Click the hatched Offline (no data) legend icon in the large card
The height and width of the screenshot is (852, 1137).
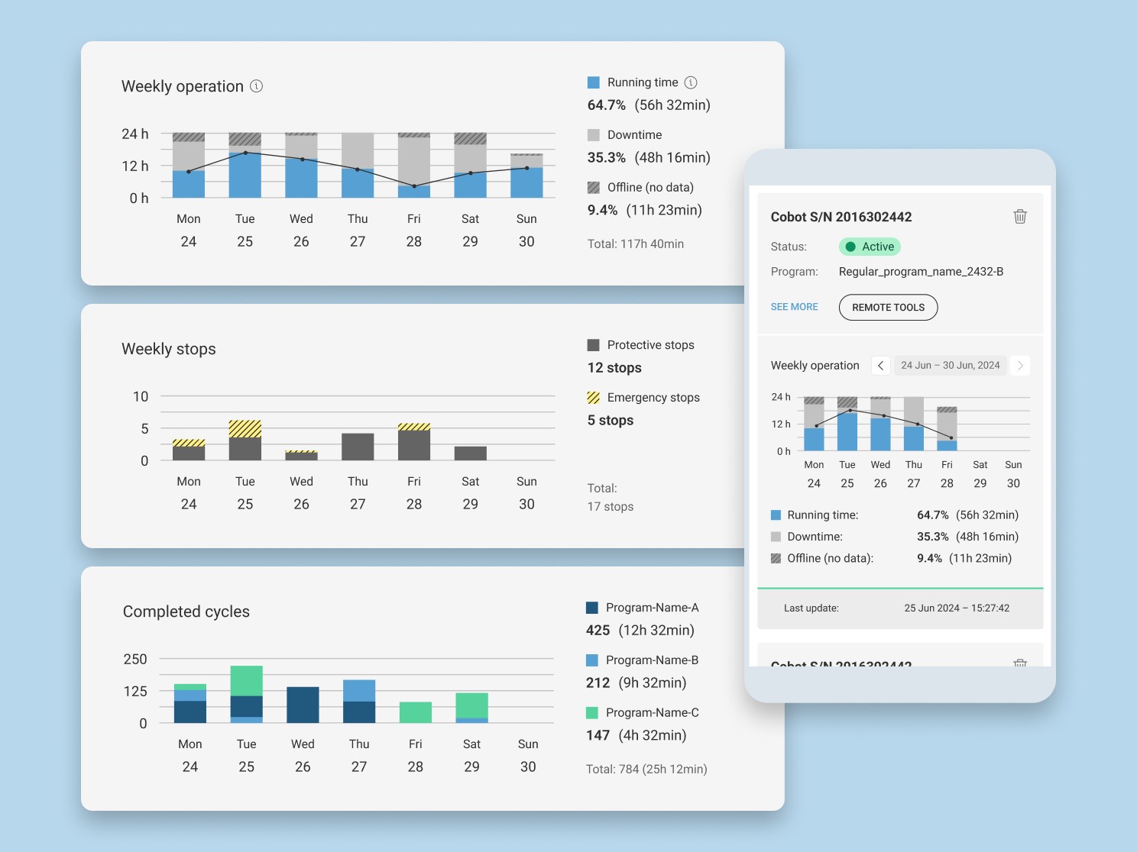[x=594, y=188]
